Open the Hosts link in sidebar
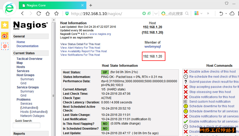 pyautogui.click(x=21, y=67)
